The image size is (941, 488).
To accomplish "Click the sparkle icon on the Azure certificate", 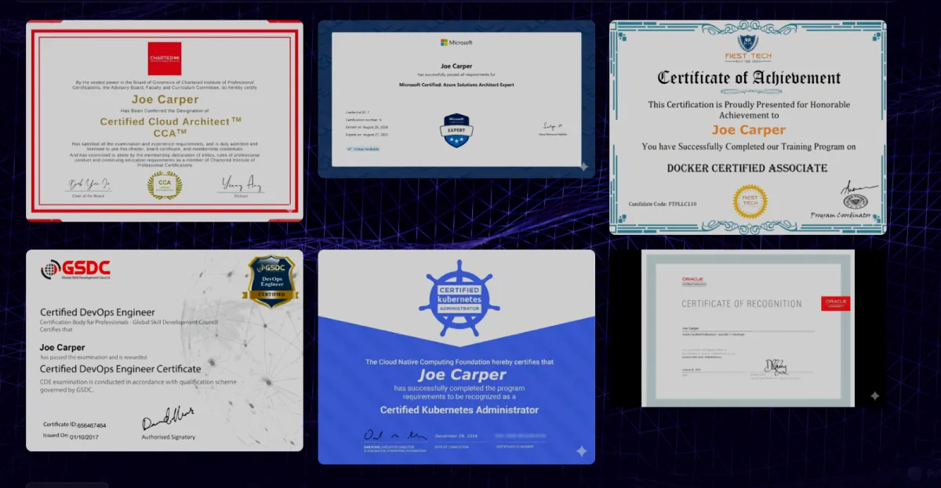I will coord(583,166).
